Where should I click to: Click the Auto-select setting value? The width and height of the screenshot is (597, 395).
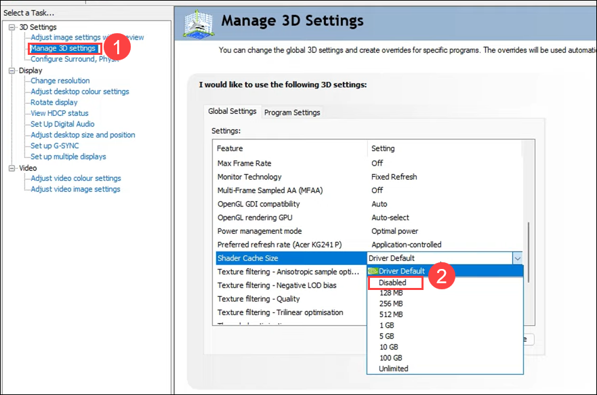point(390,217)
